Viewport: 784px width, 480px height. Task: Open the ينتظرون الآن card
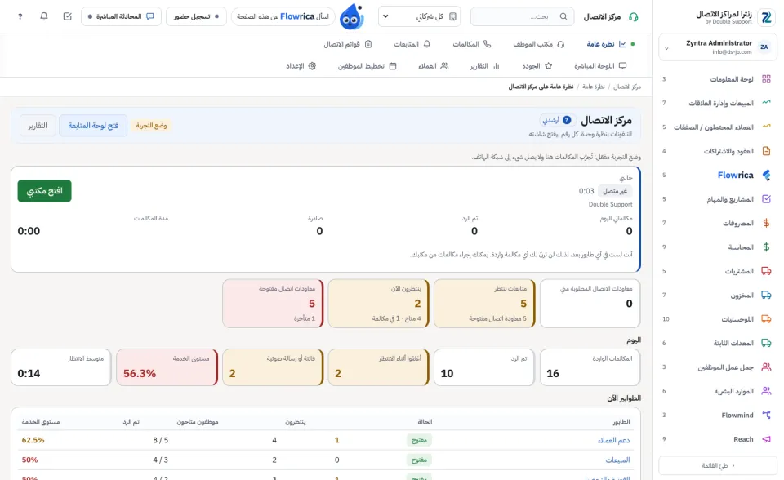(378, 304)
